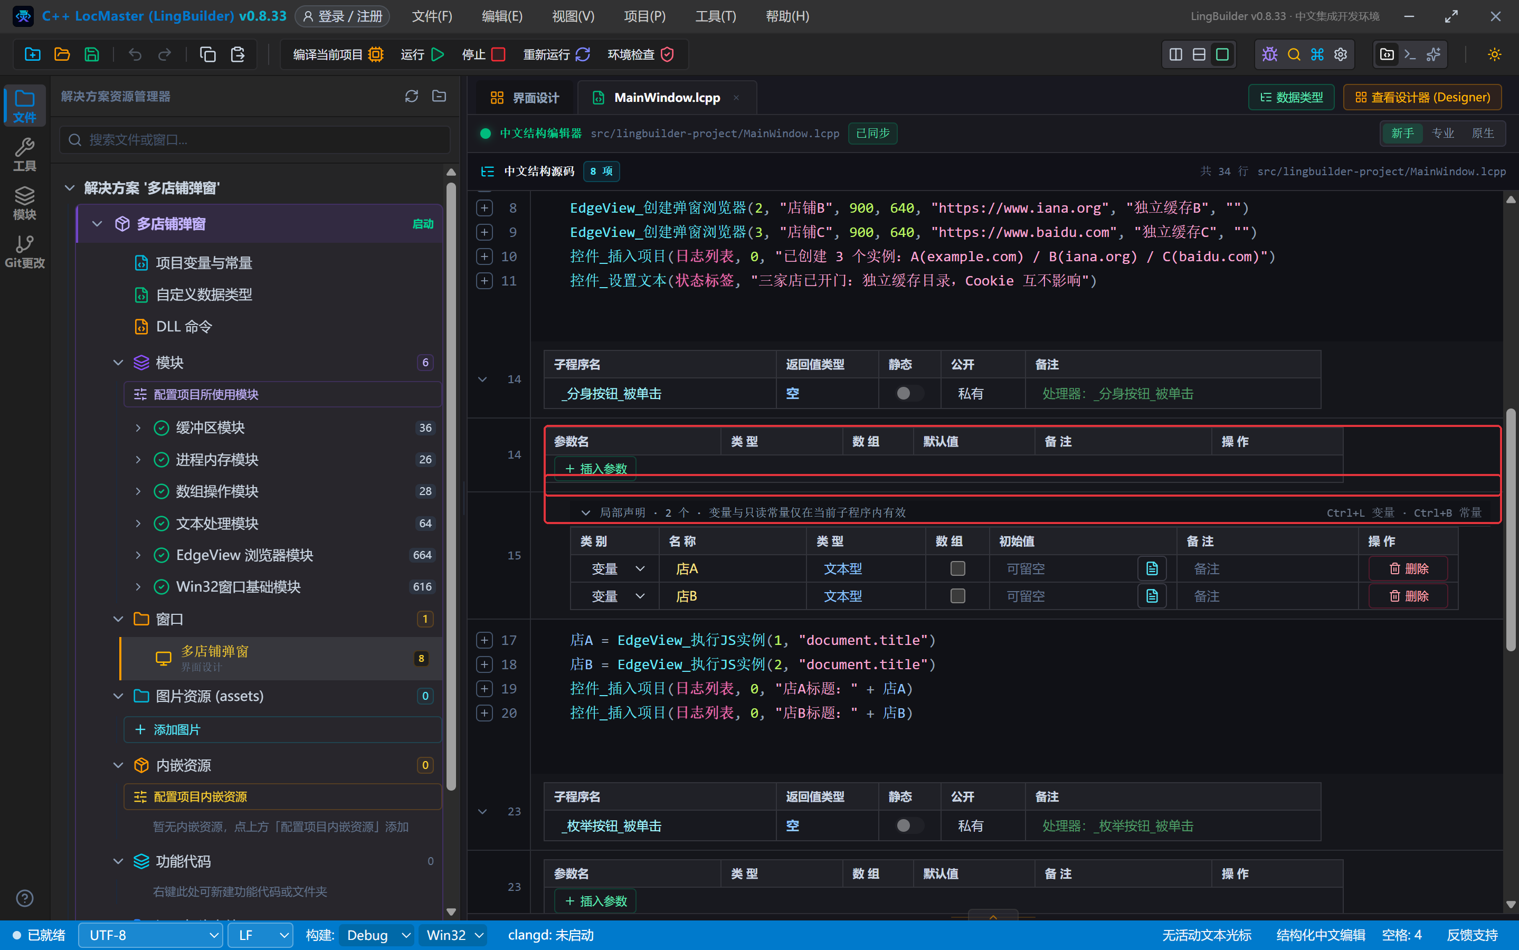Click 查看设计器 (Designer) button
The image size is (1519, 950).
[x=1422, y=98]
